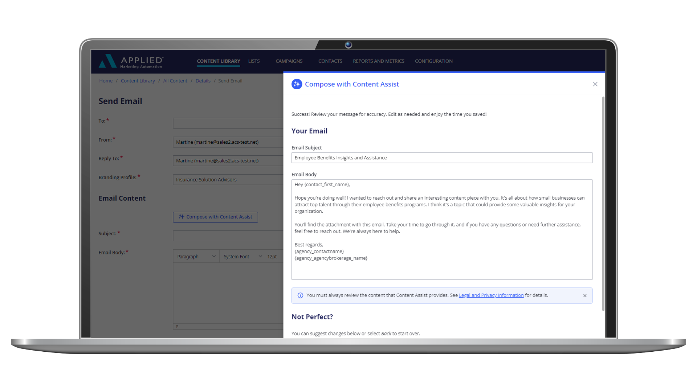This screenshot has width=697, height=392.
Task: Dismiss the review content info banner
Action: pos(585,295)
